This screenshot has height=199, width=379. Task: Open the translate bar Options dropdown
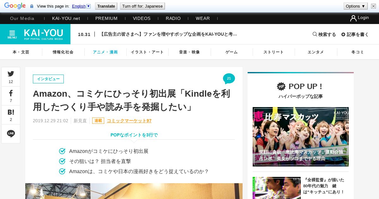click(x=356, y=6)
